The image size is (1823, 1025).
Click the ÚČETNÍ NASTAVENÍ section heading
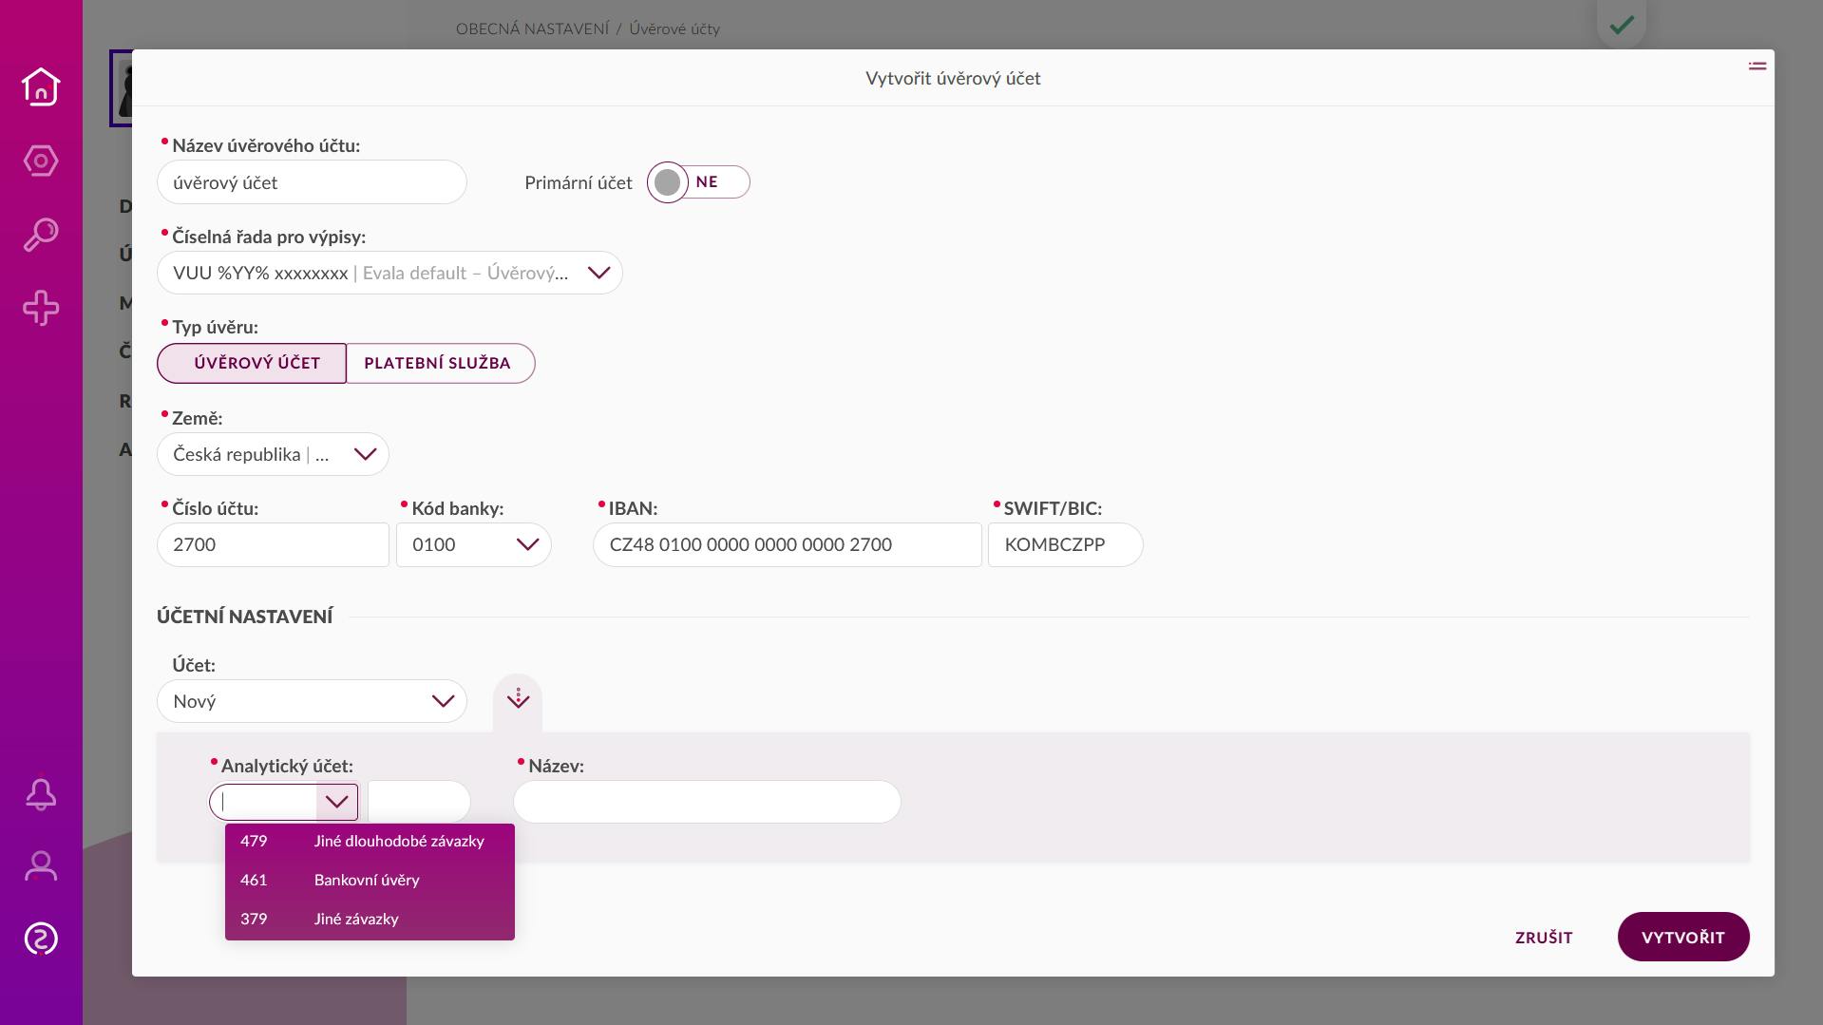pyautogui.click(x=245, y=617)
